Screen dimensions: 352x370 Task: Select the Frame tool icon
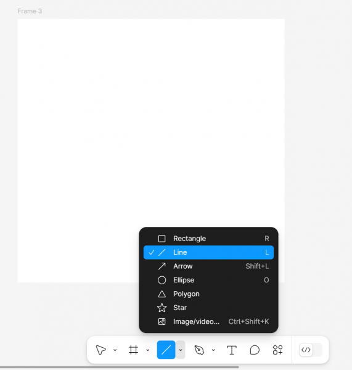(133, 350)
